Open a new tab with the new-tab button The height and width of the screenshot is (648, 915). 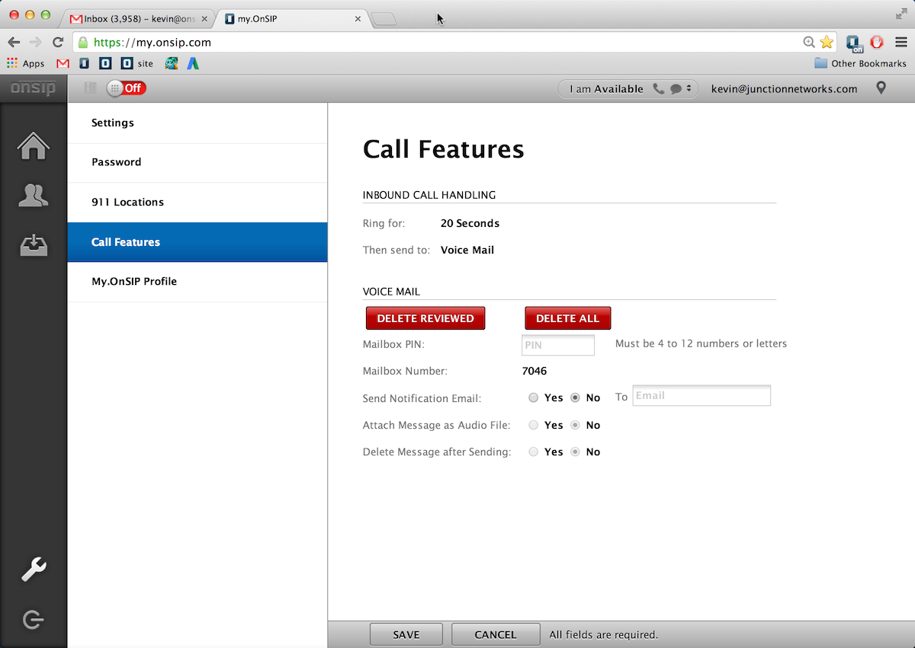coord(384,19)
